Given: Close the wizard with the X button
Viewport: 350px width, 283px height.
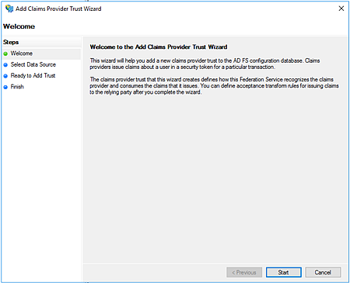Looking at the screenshot, I should 341,9.
